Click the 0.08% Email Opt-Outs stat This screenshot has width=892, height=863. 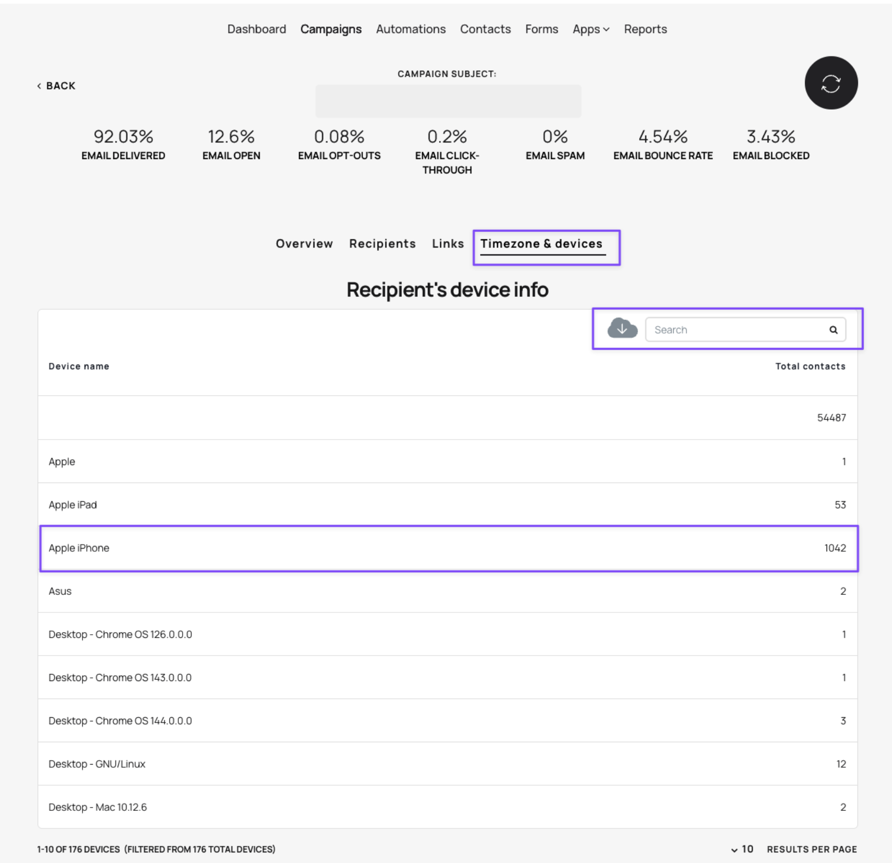pyautogui.click(x=340, y=145)
